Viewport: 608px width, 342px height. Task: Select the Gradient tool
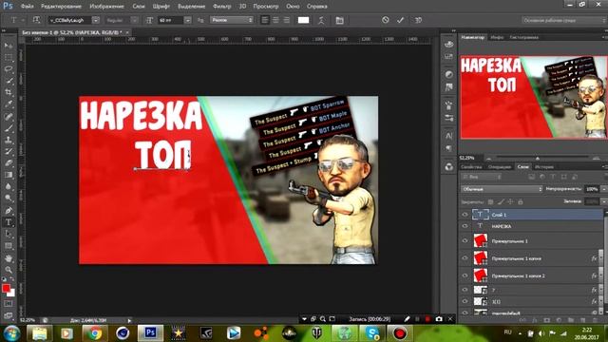point(9,175)
